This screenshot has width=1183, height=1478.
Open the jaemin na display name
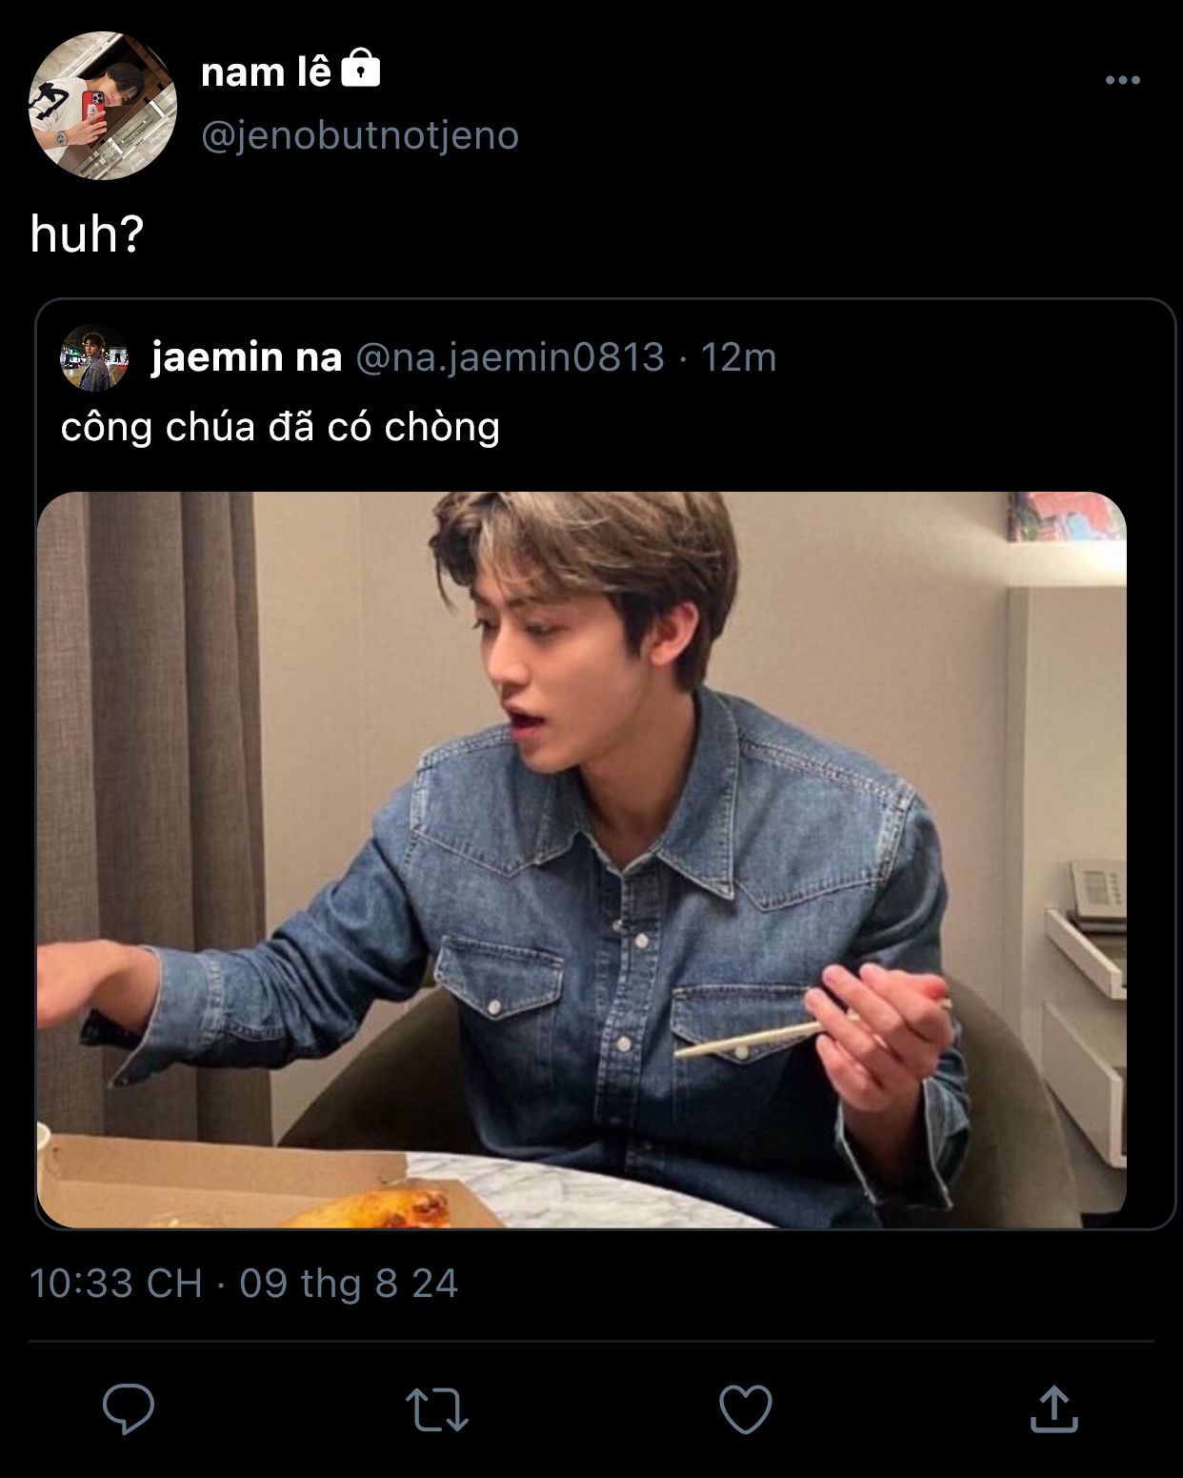247,357
